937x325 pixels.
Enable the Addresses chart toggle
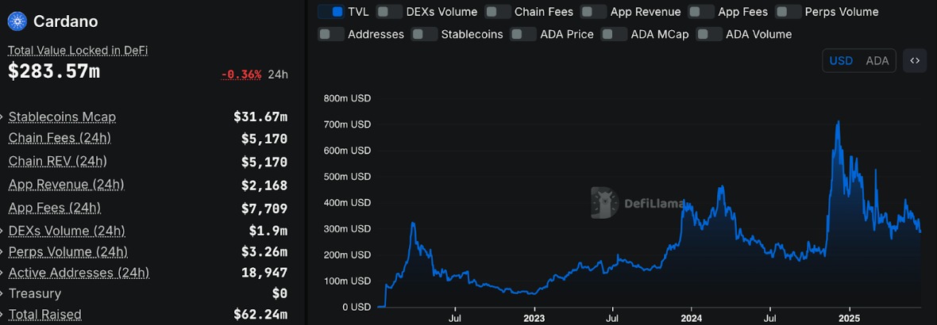pyautogui.click(x=331, y=34)
